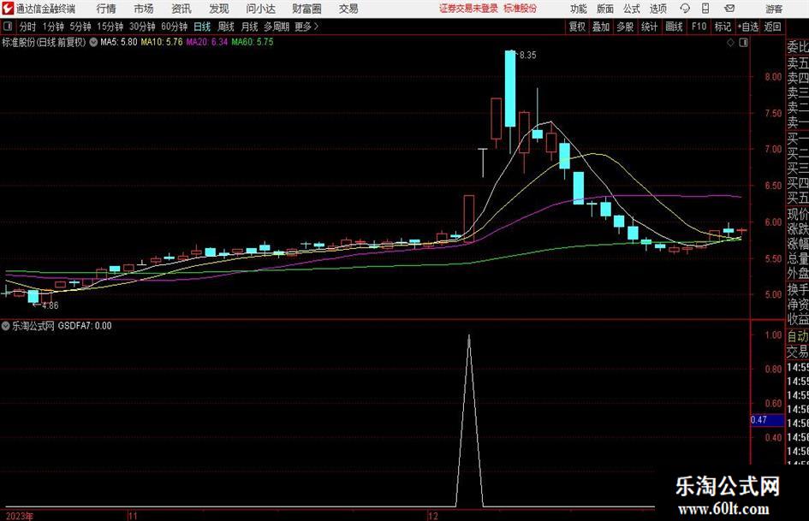Click the 返回 back button
The height and width of the screenshot is (521, 809).
pyautogui.click(x=772, y=27)
